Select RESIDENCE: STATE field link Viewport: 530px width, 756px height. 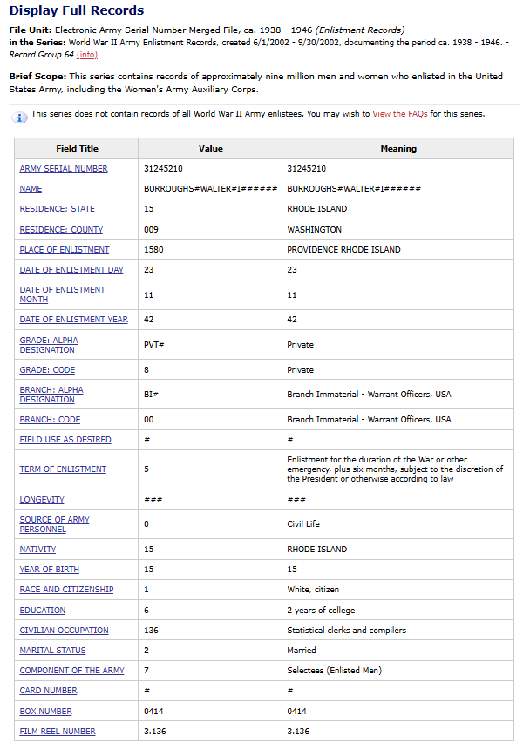click(58, 209)
